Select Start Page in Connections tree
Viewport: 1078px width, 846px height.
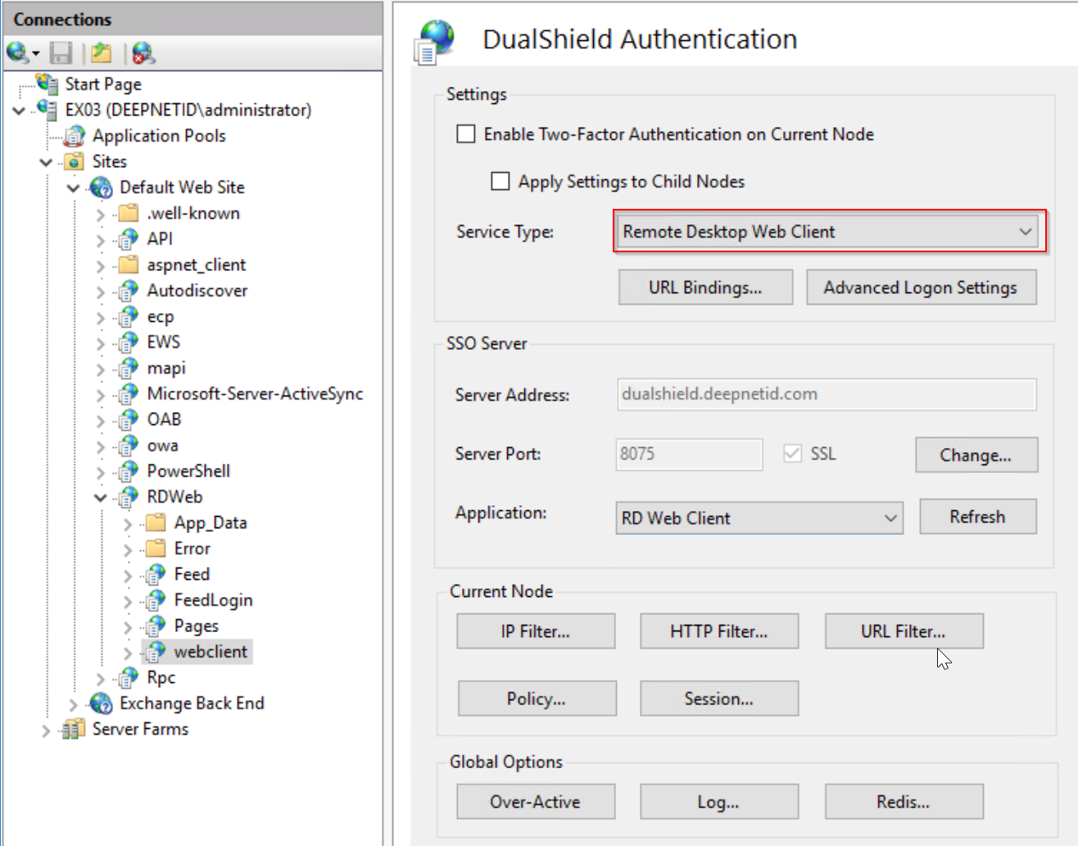click(103, 84)
